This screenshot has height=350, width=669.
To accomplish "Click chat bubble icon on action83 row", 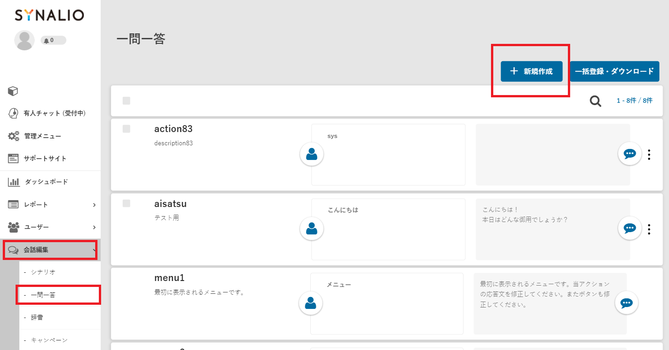I will click(x=630, y=154).
